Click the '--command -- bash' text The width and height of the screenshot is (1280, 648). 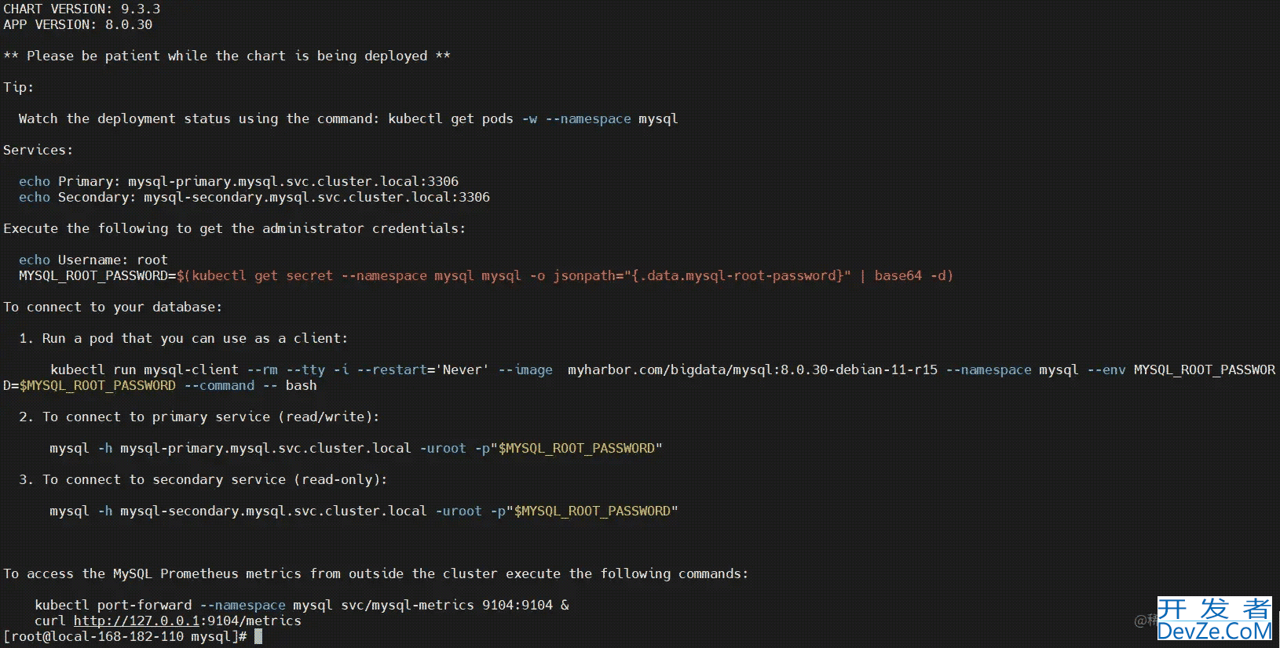click(251, 385)
